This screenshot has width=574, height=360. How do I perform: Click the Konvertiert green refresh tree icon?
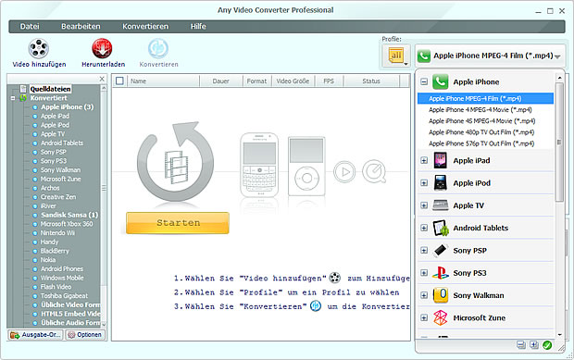coord(23,98)
